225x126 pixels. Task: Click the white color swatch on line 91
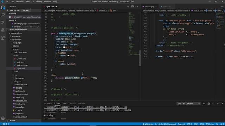pyautogui.click(x=64, y=47)
